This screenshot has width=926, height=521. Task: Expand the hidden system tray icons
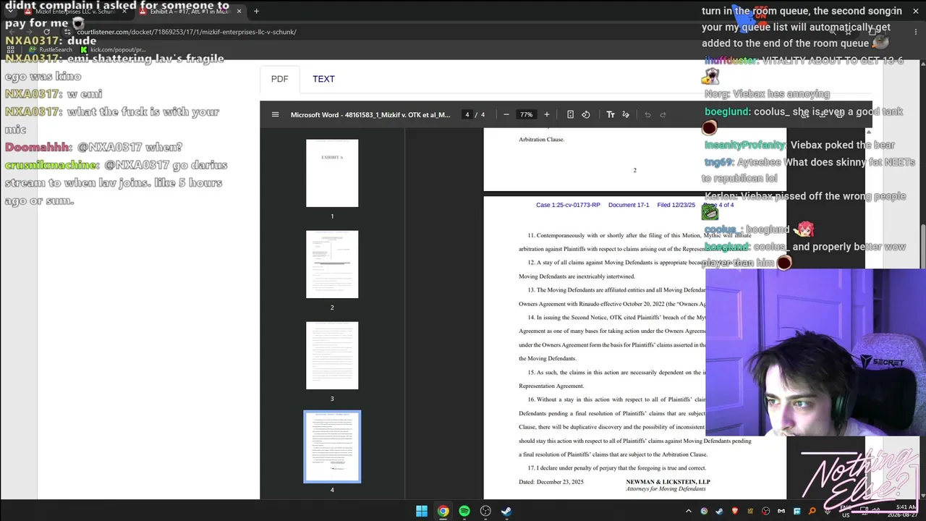point(689,512)
